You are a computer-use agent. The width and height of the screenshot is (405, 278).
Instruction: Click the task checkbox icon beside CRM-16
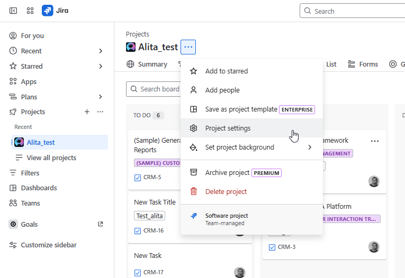(138, 230)
